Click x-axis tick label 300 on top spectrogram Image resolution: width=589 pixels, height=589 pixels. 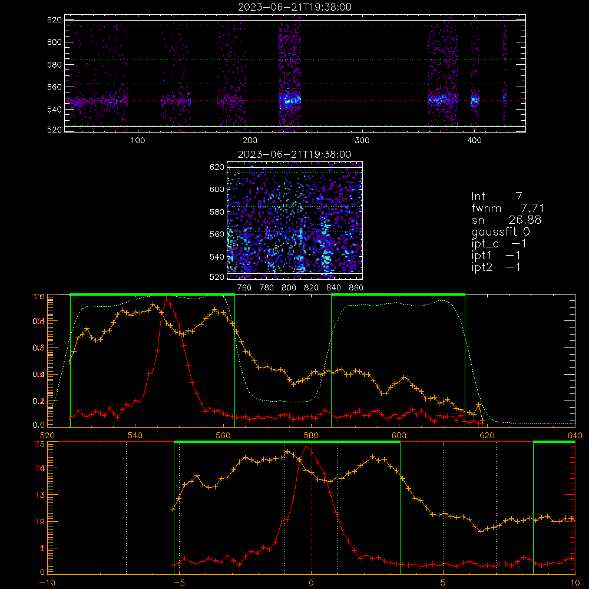(x=362, y=141)
